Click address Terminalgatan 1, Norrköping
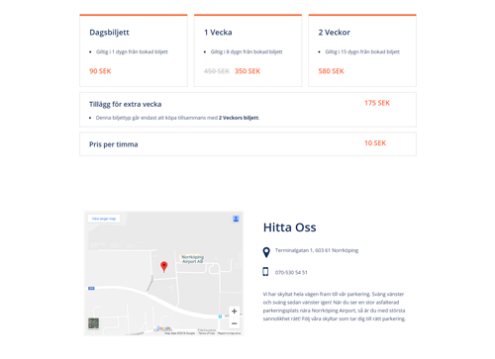The height and width of the screenshot is (359, 495). [x=317, y=250]
